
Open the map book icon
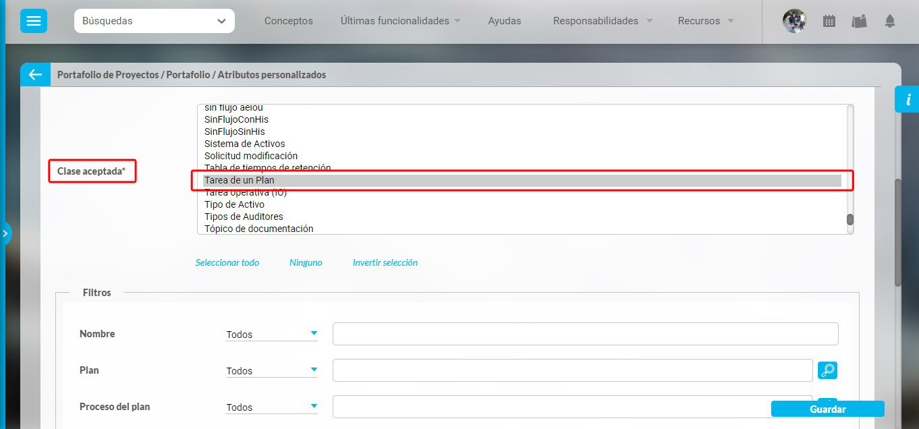coord(859,21)
